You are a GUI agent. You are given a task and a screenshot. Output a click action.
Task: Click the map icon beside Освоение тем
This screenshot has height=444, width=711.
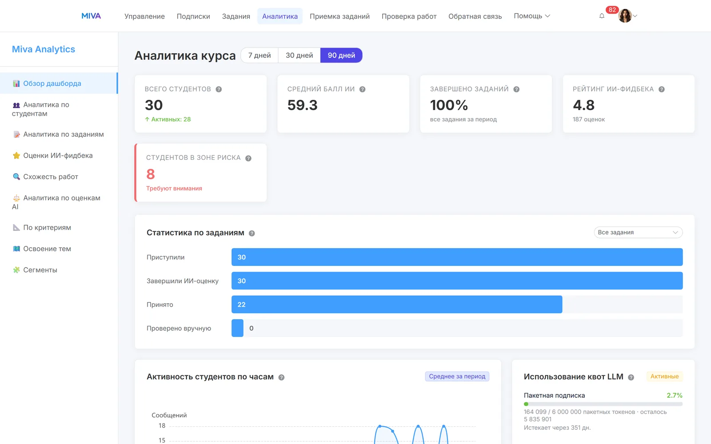(16, 249)
